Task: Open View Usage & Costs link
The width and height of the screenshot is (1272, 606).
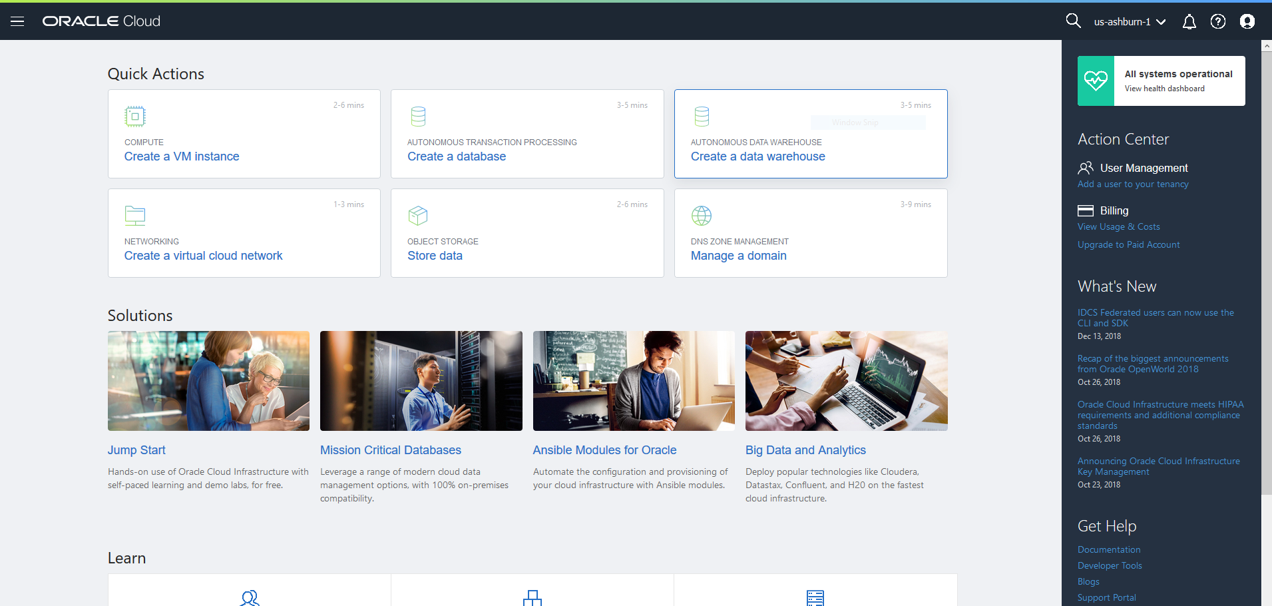Action: [x=1119, y=227]
